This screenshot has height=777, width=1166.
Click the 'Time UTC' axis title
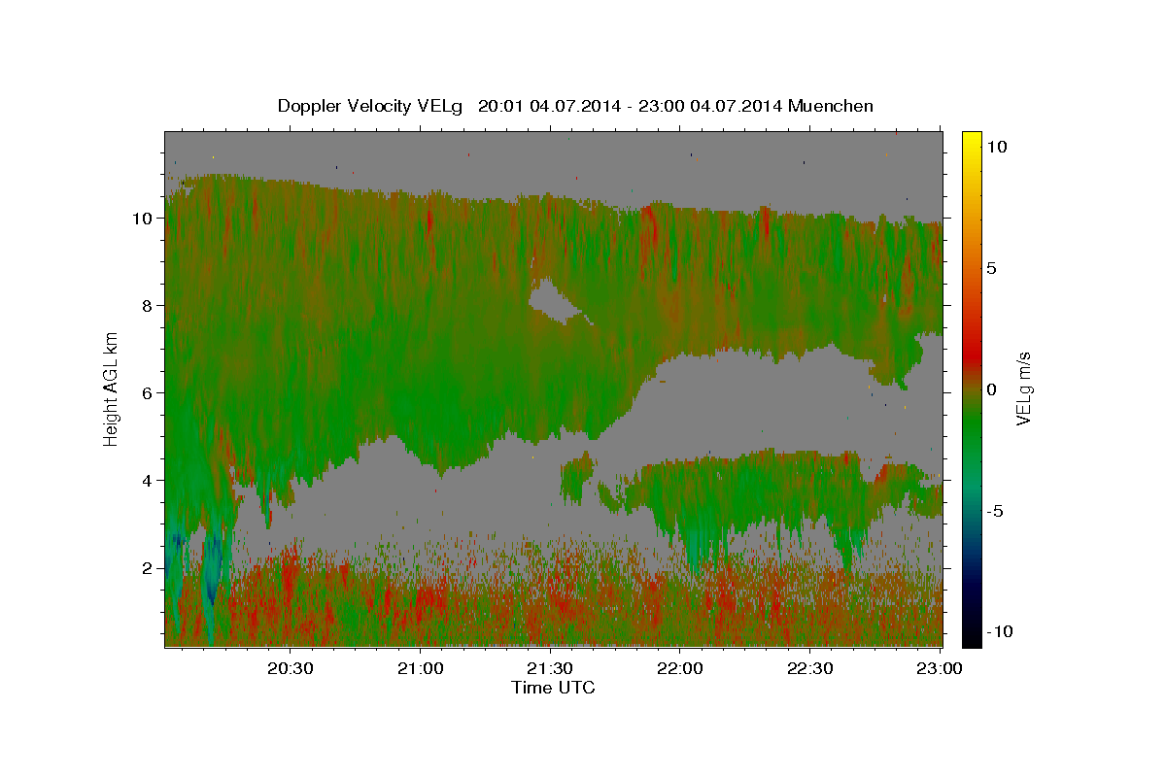553,688
